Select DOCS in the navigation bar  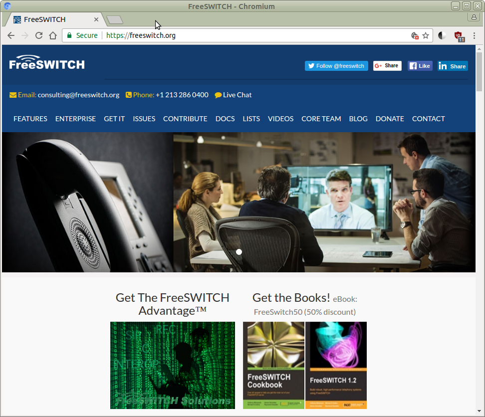(x=225, y=119)
